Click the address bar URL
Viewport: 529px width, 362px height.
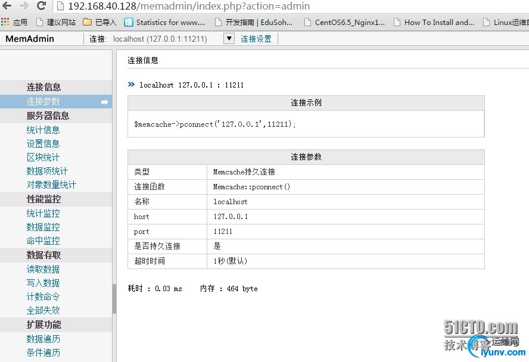pyautogui.click(x=189, y=6)
